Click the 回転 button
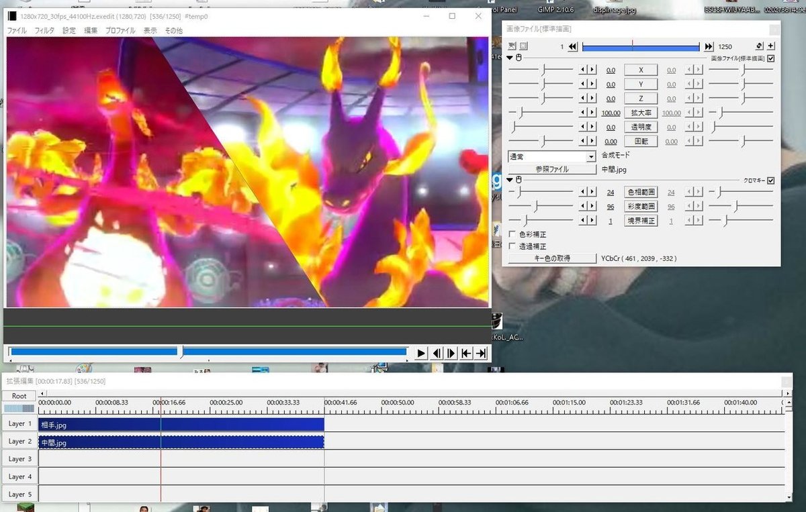 point(641,141)
